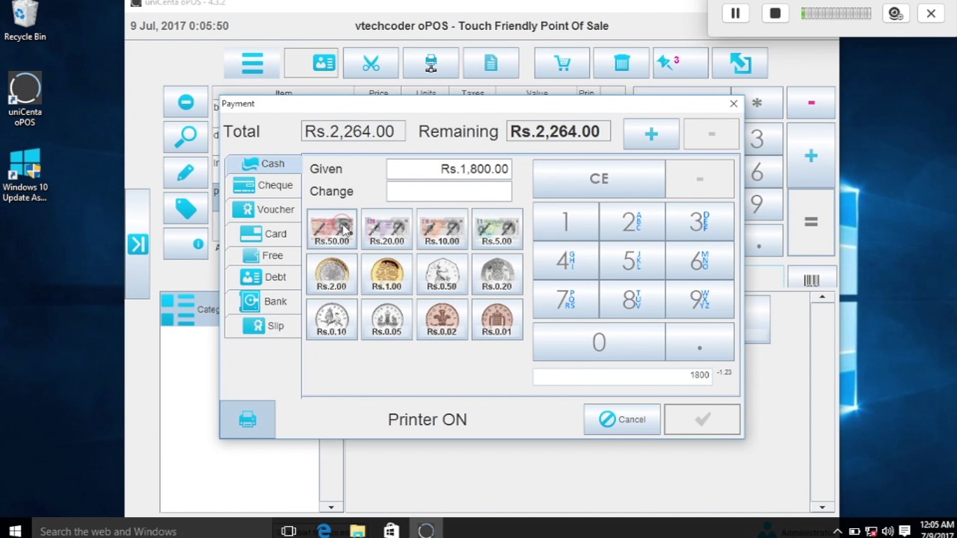Click the pencil edit line icon
The height and width of the screenshot is (538, 957).
185,173
